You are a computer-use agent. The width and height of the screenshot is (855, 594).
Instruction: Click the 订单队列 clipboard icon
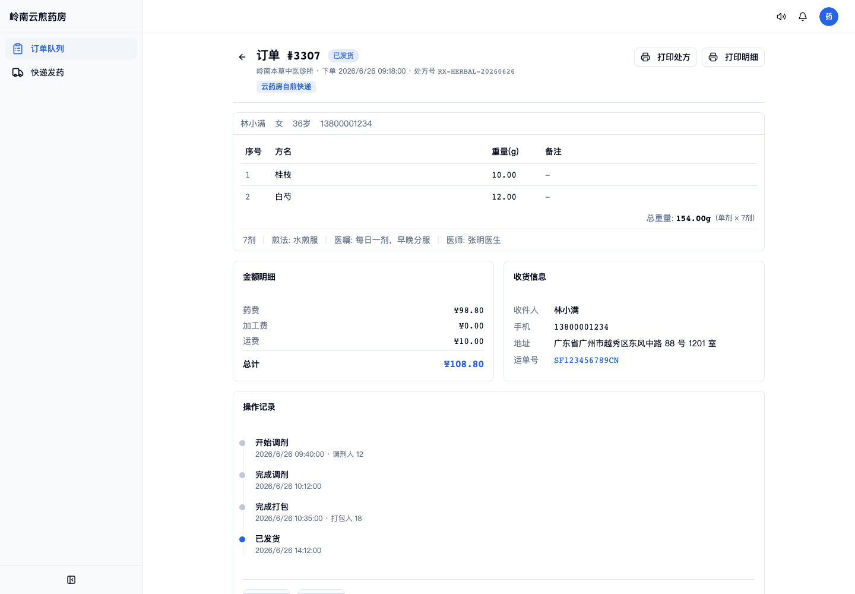pos(18,49)
